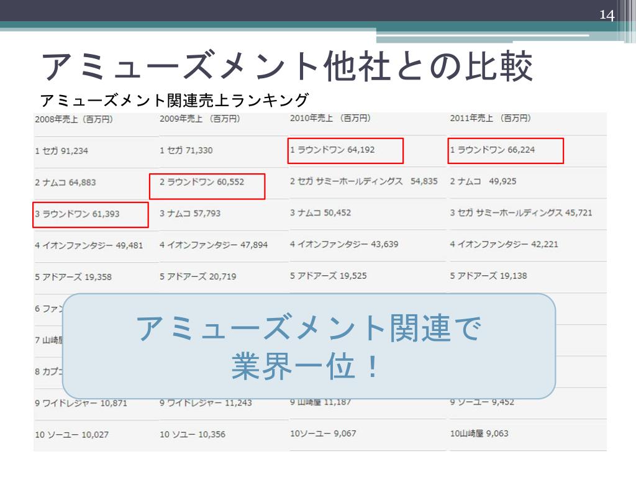The width and height of the screenshot is (636, 477).
Task: Click the cell 4 イオンファンタジー 47,894
Action: 214,245
